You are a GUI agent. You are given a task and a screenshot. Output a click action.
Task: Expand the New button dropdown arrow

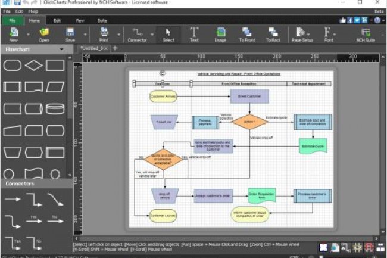point(29,35)
